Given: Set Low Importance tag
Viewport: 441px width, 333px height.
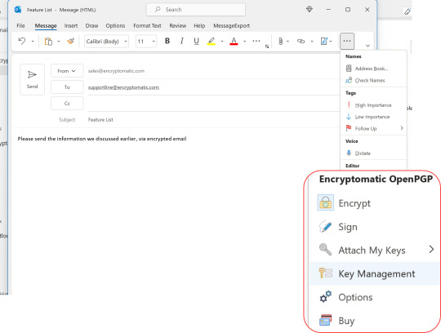Looking at the screenshot, I should pyautogui.click(x=373, y=117).
